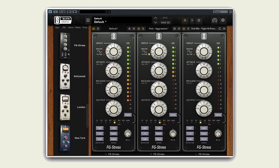
Task: Click the SAVE preset button
Action: 165,18
